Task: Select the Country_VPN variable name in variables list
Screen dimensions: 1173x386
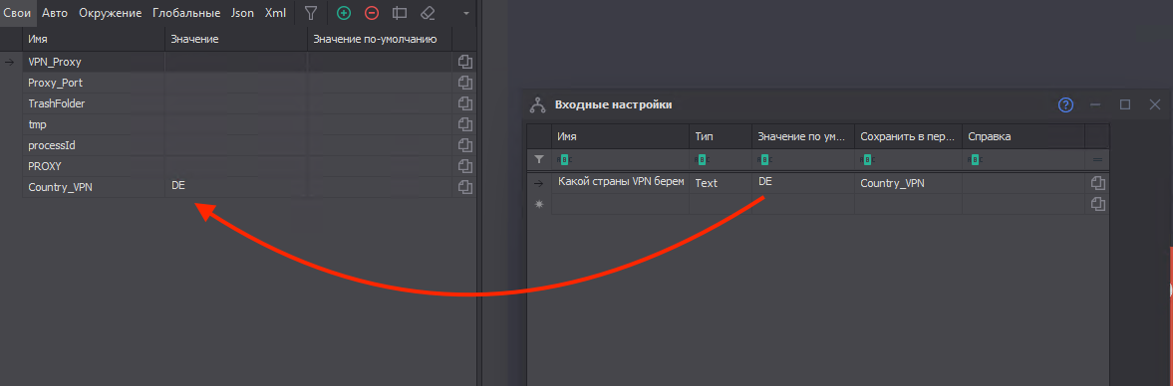Action: pos(60,187)
